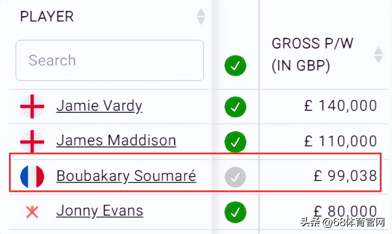Open Boubakary Soumaré's player link
Screen dimensions: 392x234
(126, 176)
